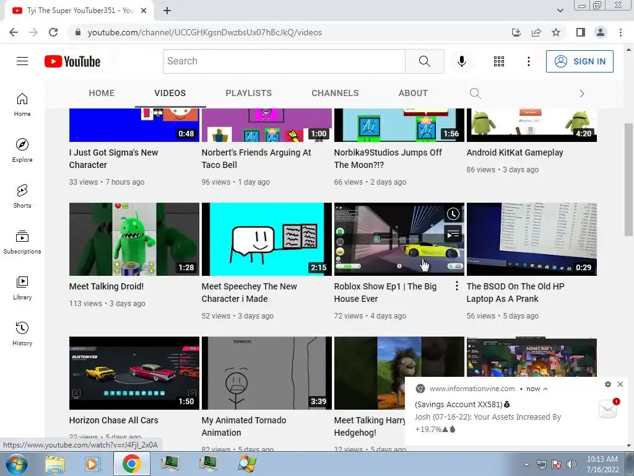Click title 'Roblox Show Ep1 | The Big House Ever'
This screenshot has width=634, height=476.
click(x=385, y=293)
